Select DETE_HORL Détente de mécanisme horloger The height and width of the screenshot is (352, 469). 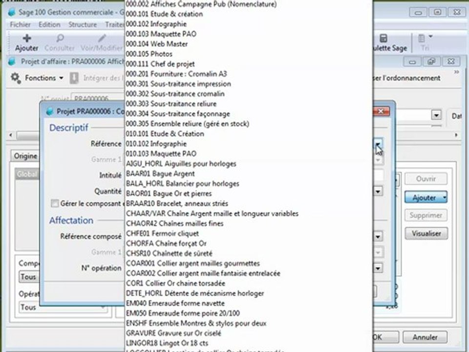coord(195,293)
